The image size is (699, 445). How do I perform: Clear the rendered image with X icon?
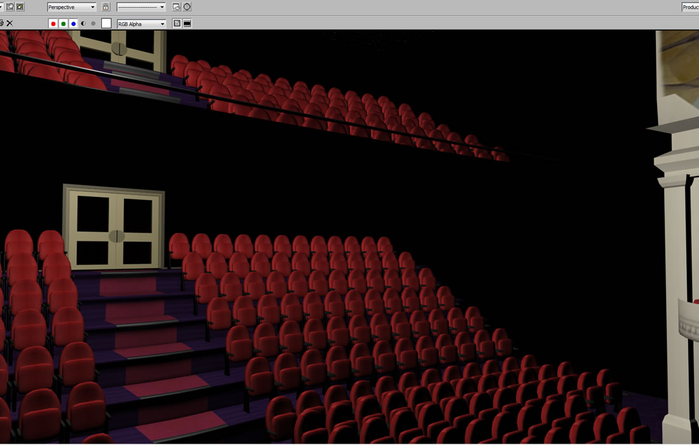(10, 24)
